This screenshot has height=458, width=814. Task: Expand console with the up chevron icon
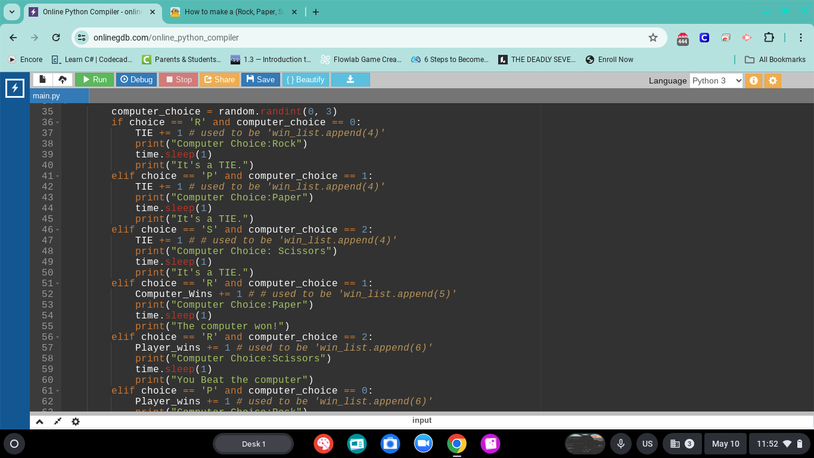click(39, 422)
